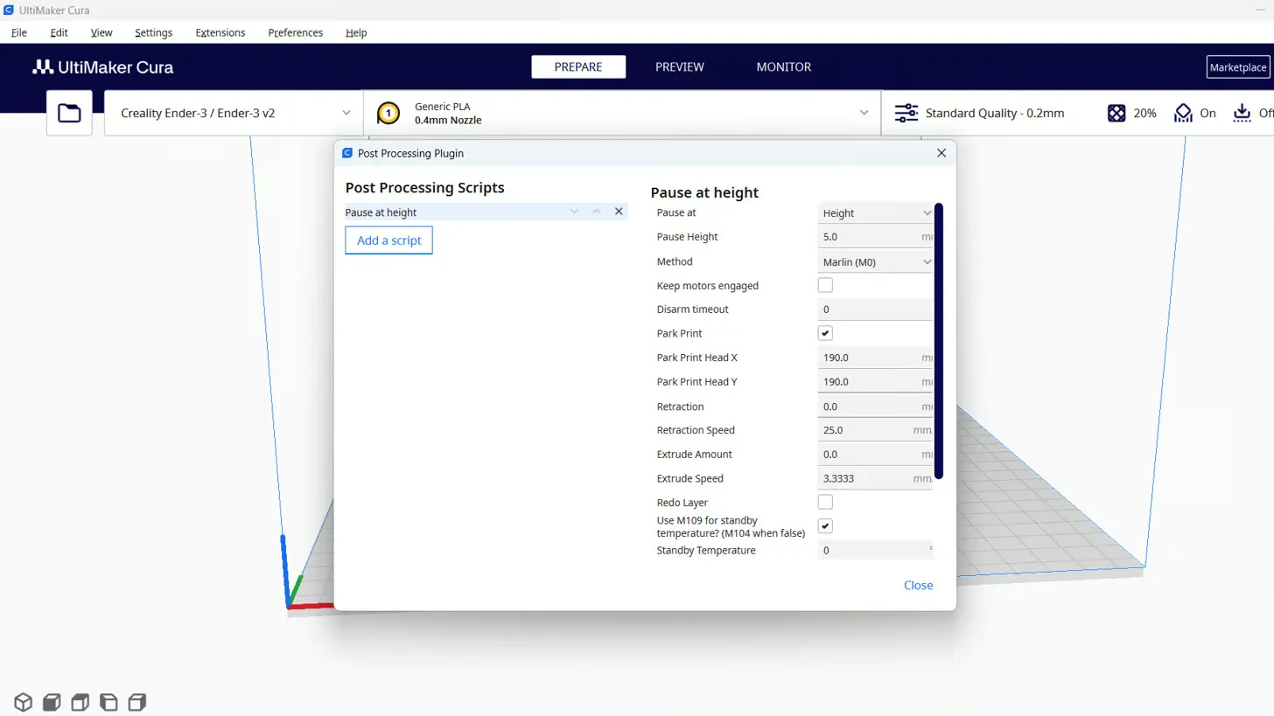Expand the Creality Ender-3 printer selector
The image size is (1274, 716).
click(x=234, y=113)
